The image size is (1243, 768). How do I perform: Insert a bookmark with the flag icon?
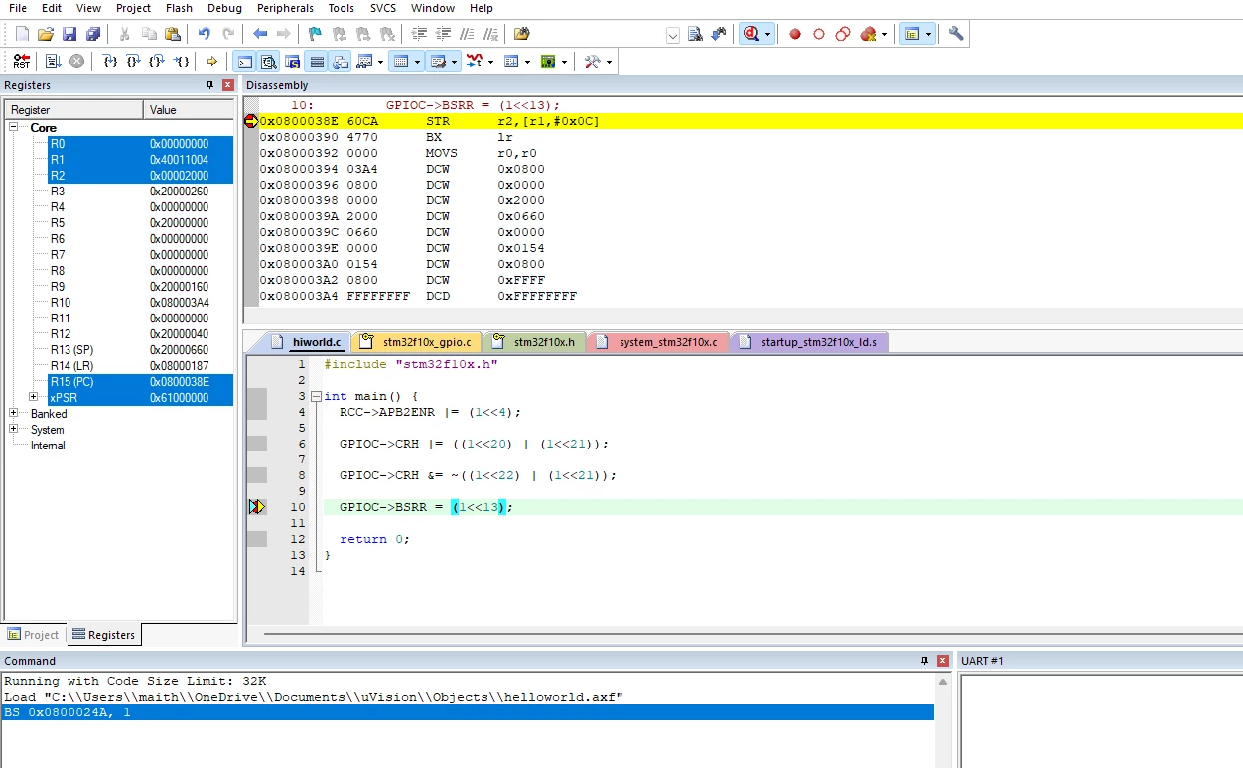coord(315,34)
